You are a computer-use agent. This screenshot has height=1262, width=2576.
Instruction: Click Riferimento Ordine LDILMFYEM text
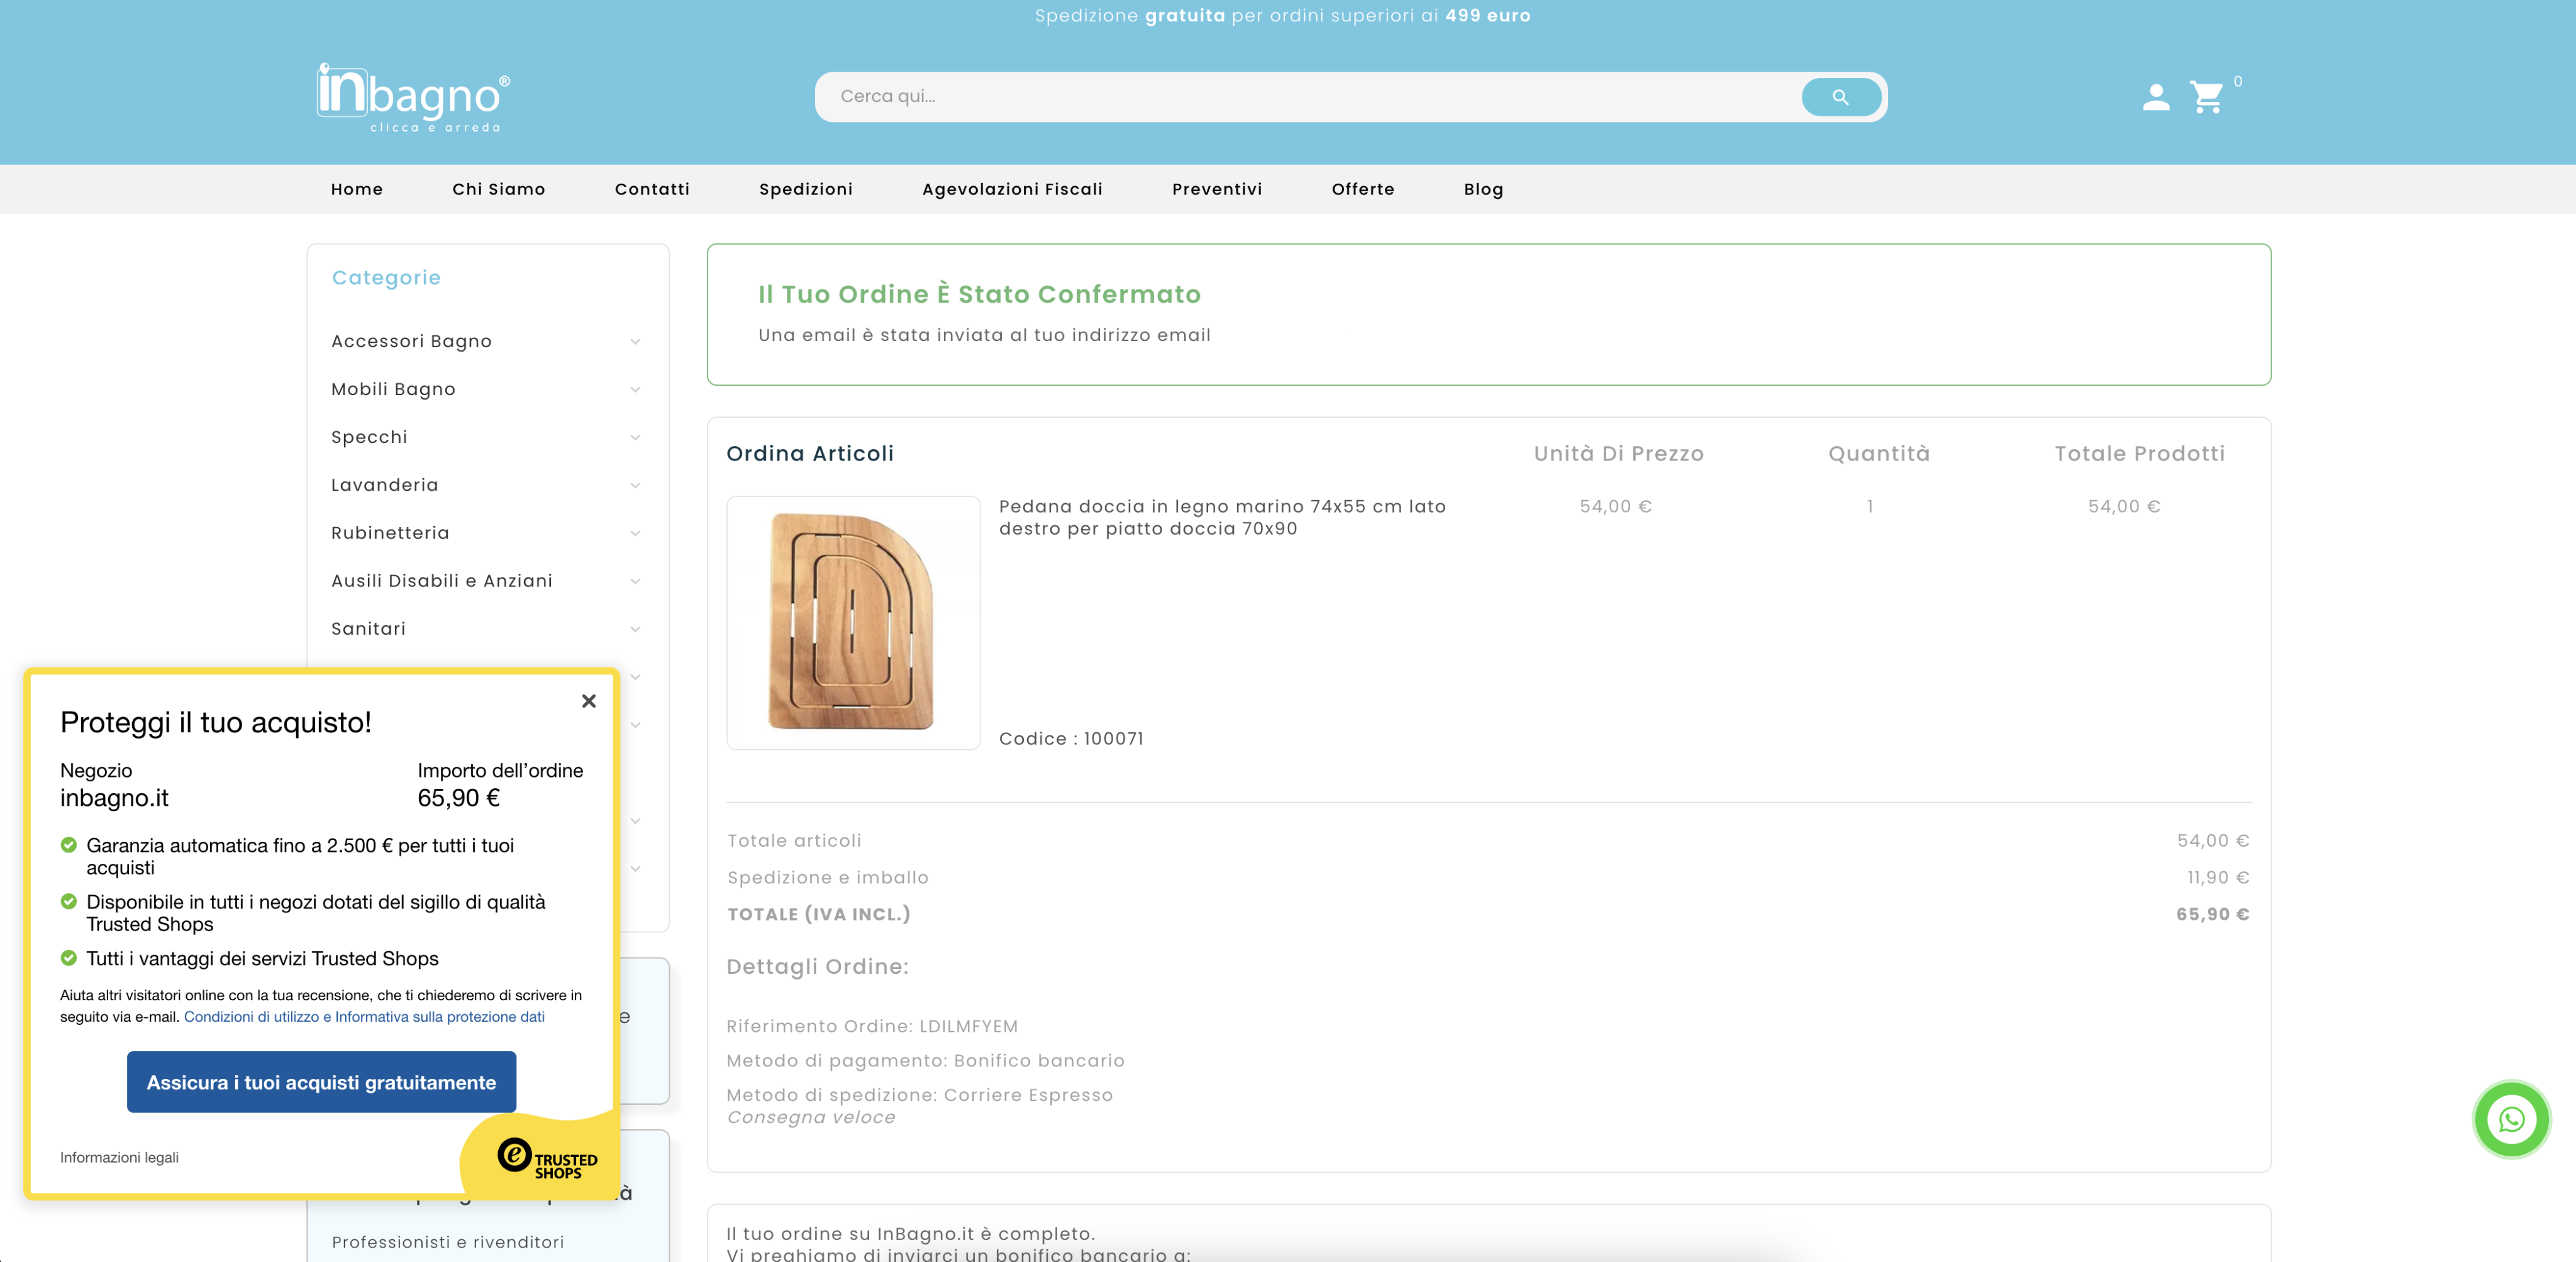coord(872,1027)
